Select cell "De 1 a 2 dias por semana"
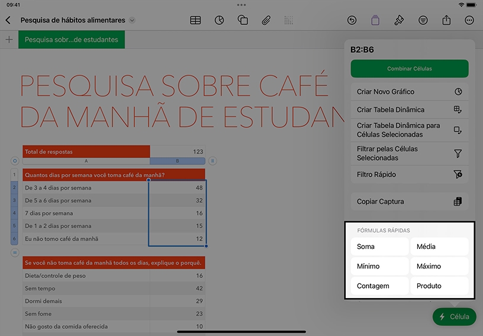The height and width of the screenshot is (336, 483). point(86,226)
